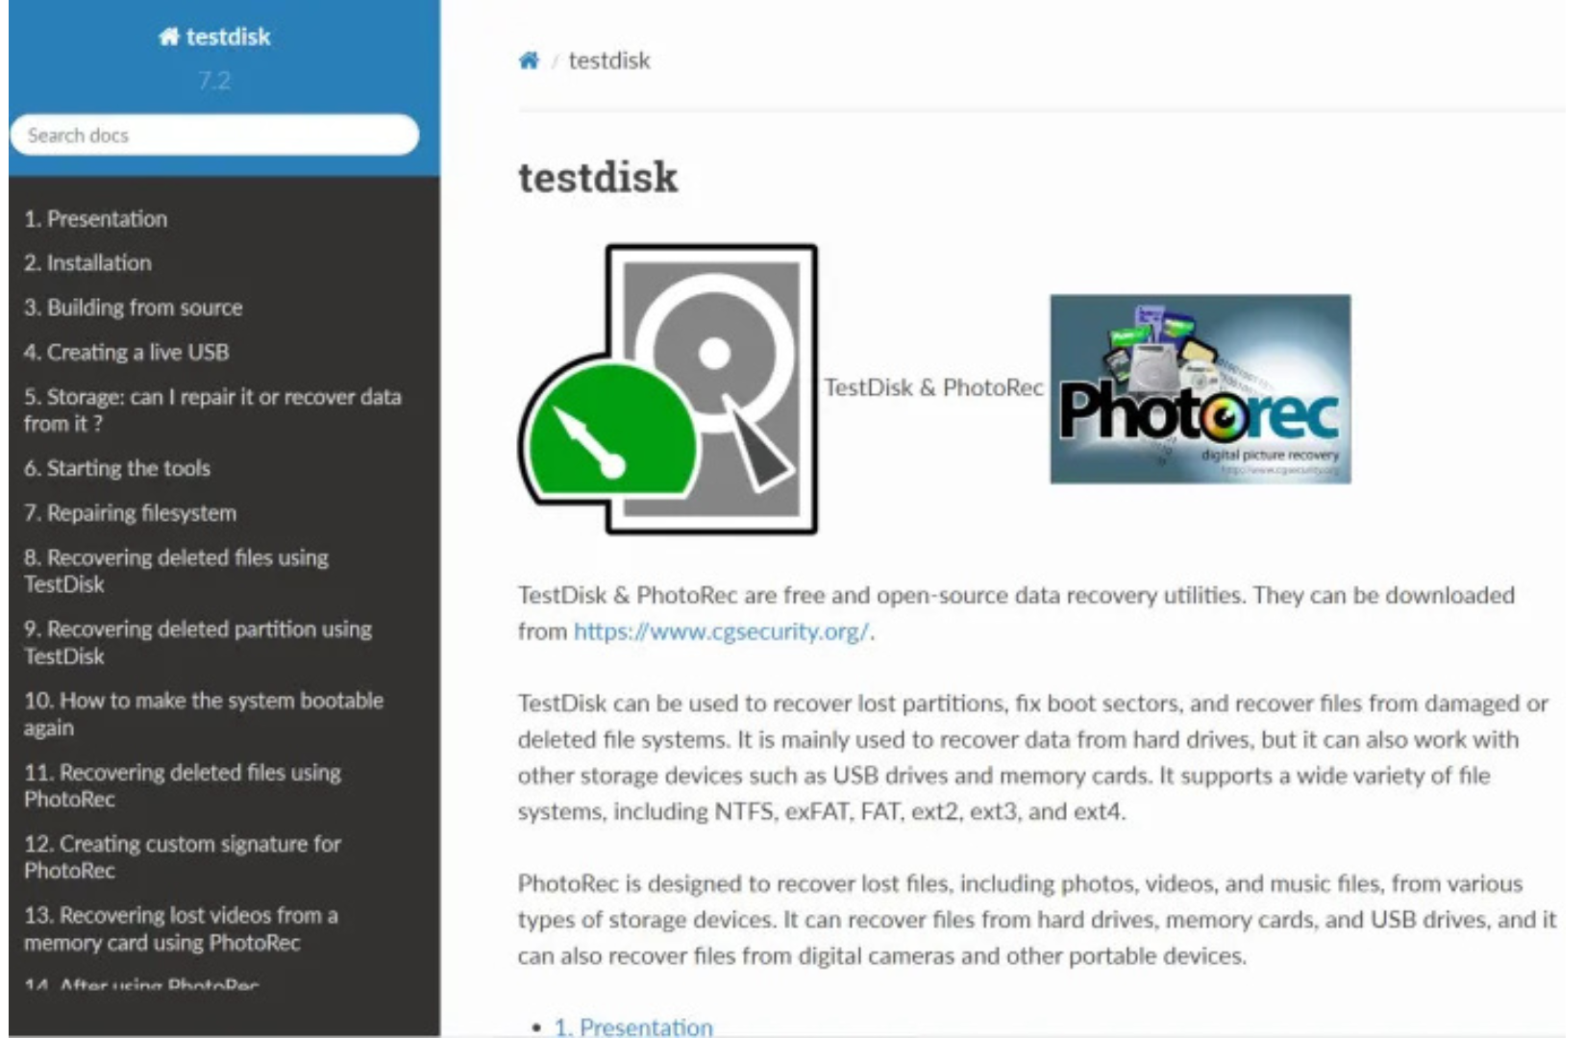
Task: Navigate to 6. Starting the tools
Action: (x=117, y=469)
